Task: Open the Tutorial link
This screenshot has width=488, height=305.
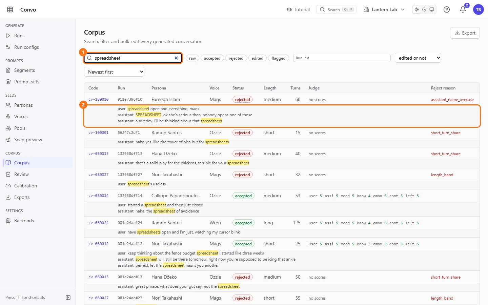Action: click(x=298, y=9)
